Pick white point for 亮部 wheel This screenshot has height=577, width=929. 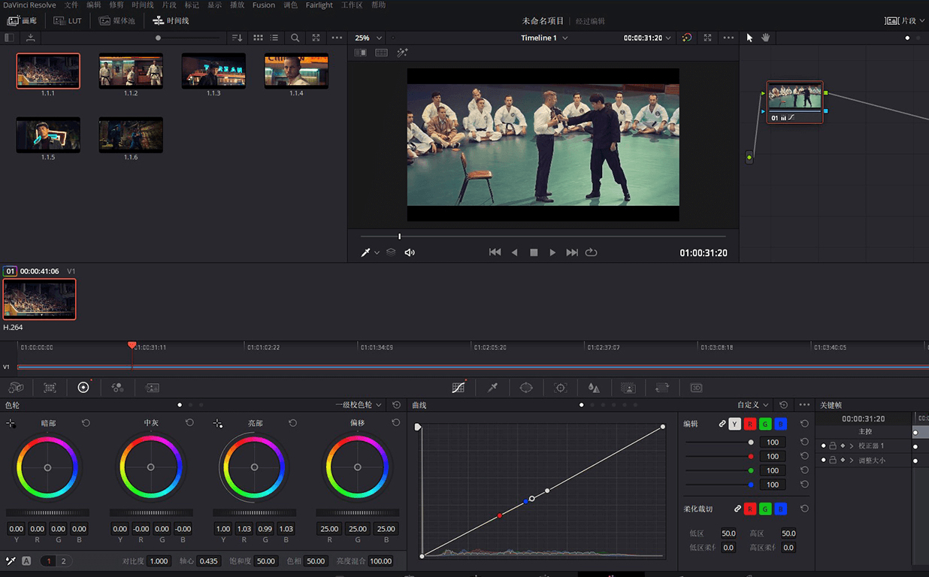click(217, 424)
